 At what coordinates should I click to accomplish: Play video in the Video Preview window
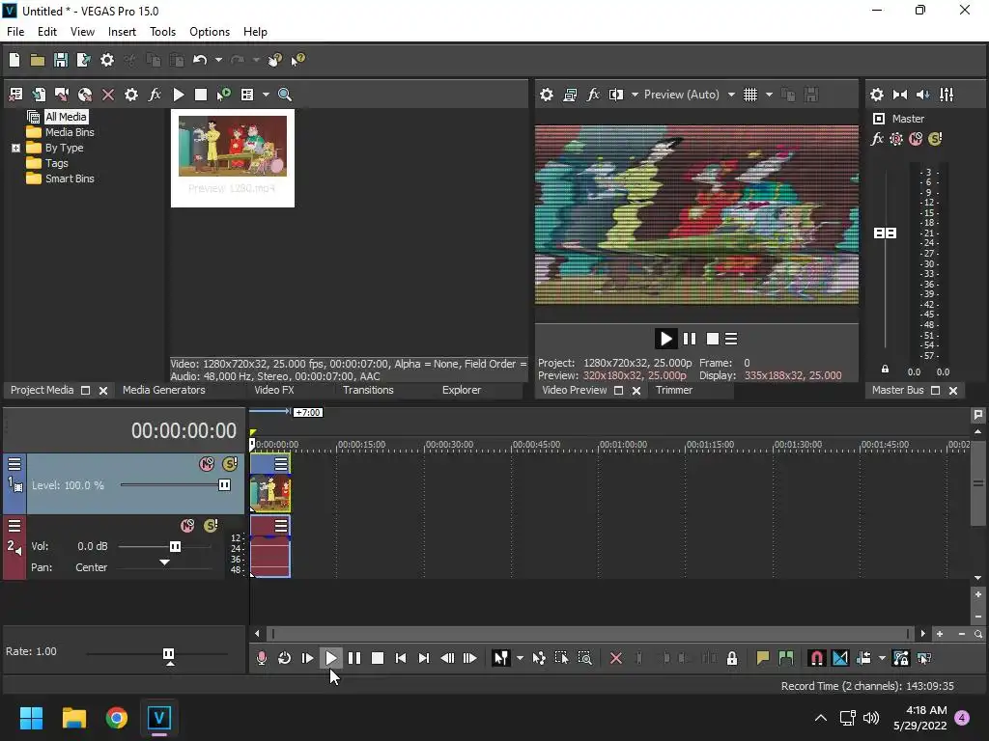tap(665, 339)
